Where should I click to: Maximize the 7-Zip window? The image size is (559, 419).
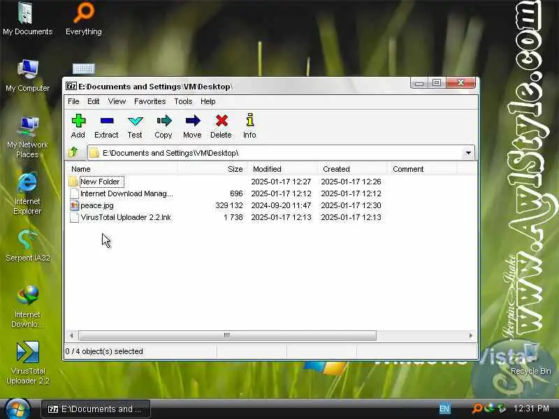(436, 83)
